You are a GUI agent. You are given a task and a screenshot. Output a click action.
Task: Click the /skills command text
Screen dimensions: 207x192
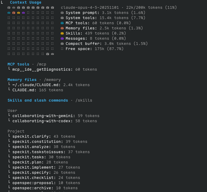(84, 100)
